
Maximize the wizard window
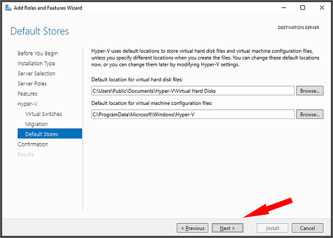coord(302,8)
